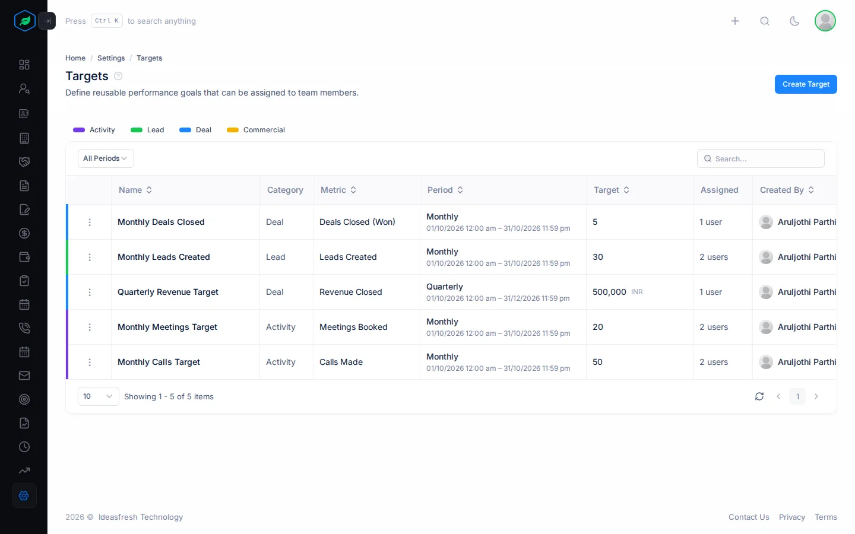Open row actions menu for Monthly Meetings Target
This screenshot has width=855, height=534.
click(90, 327)
